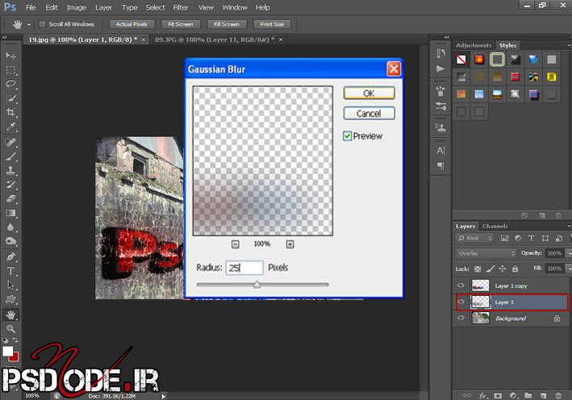Select the Move tool
The height and width of the screenshot is (400, 572).
click(x=10, y=56)
